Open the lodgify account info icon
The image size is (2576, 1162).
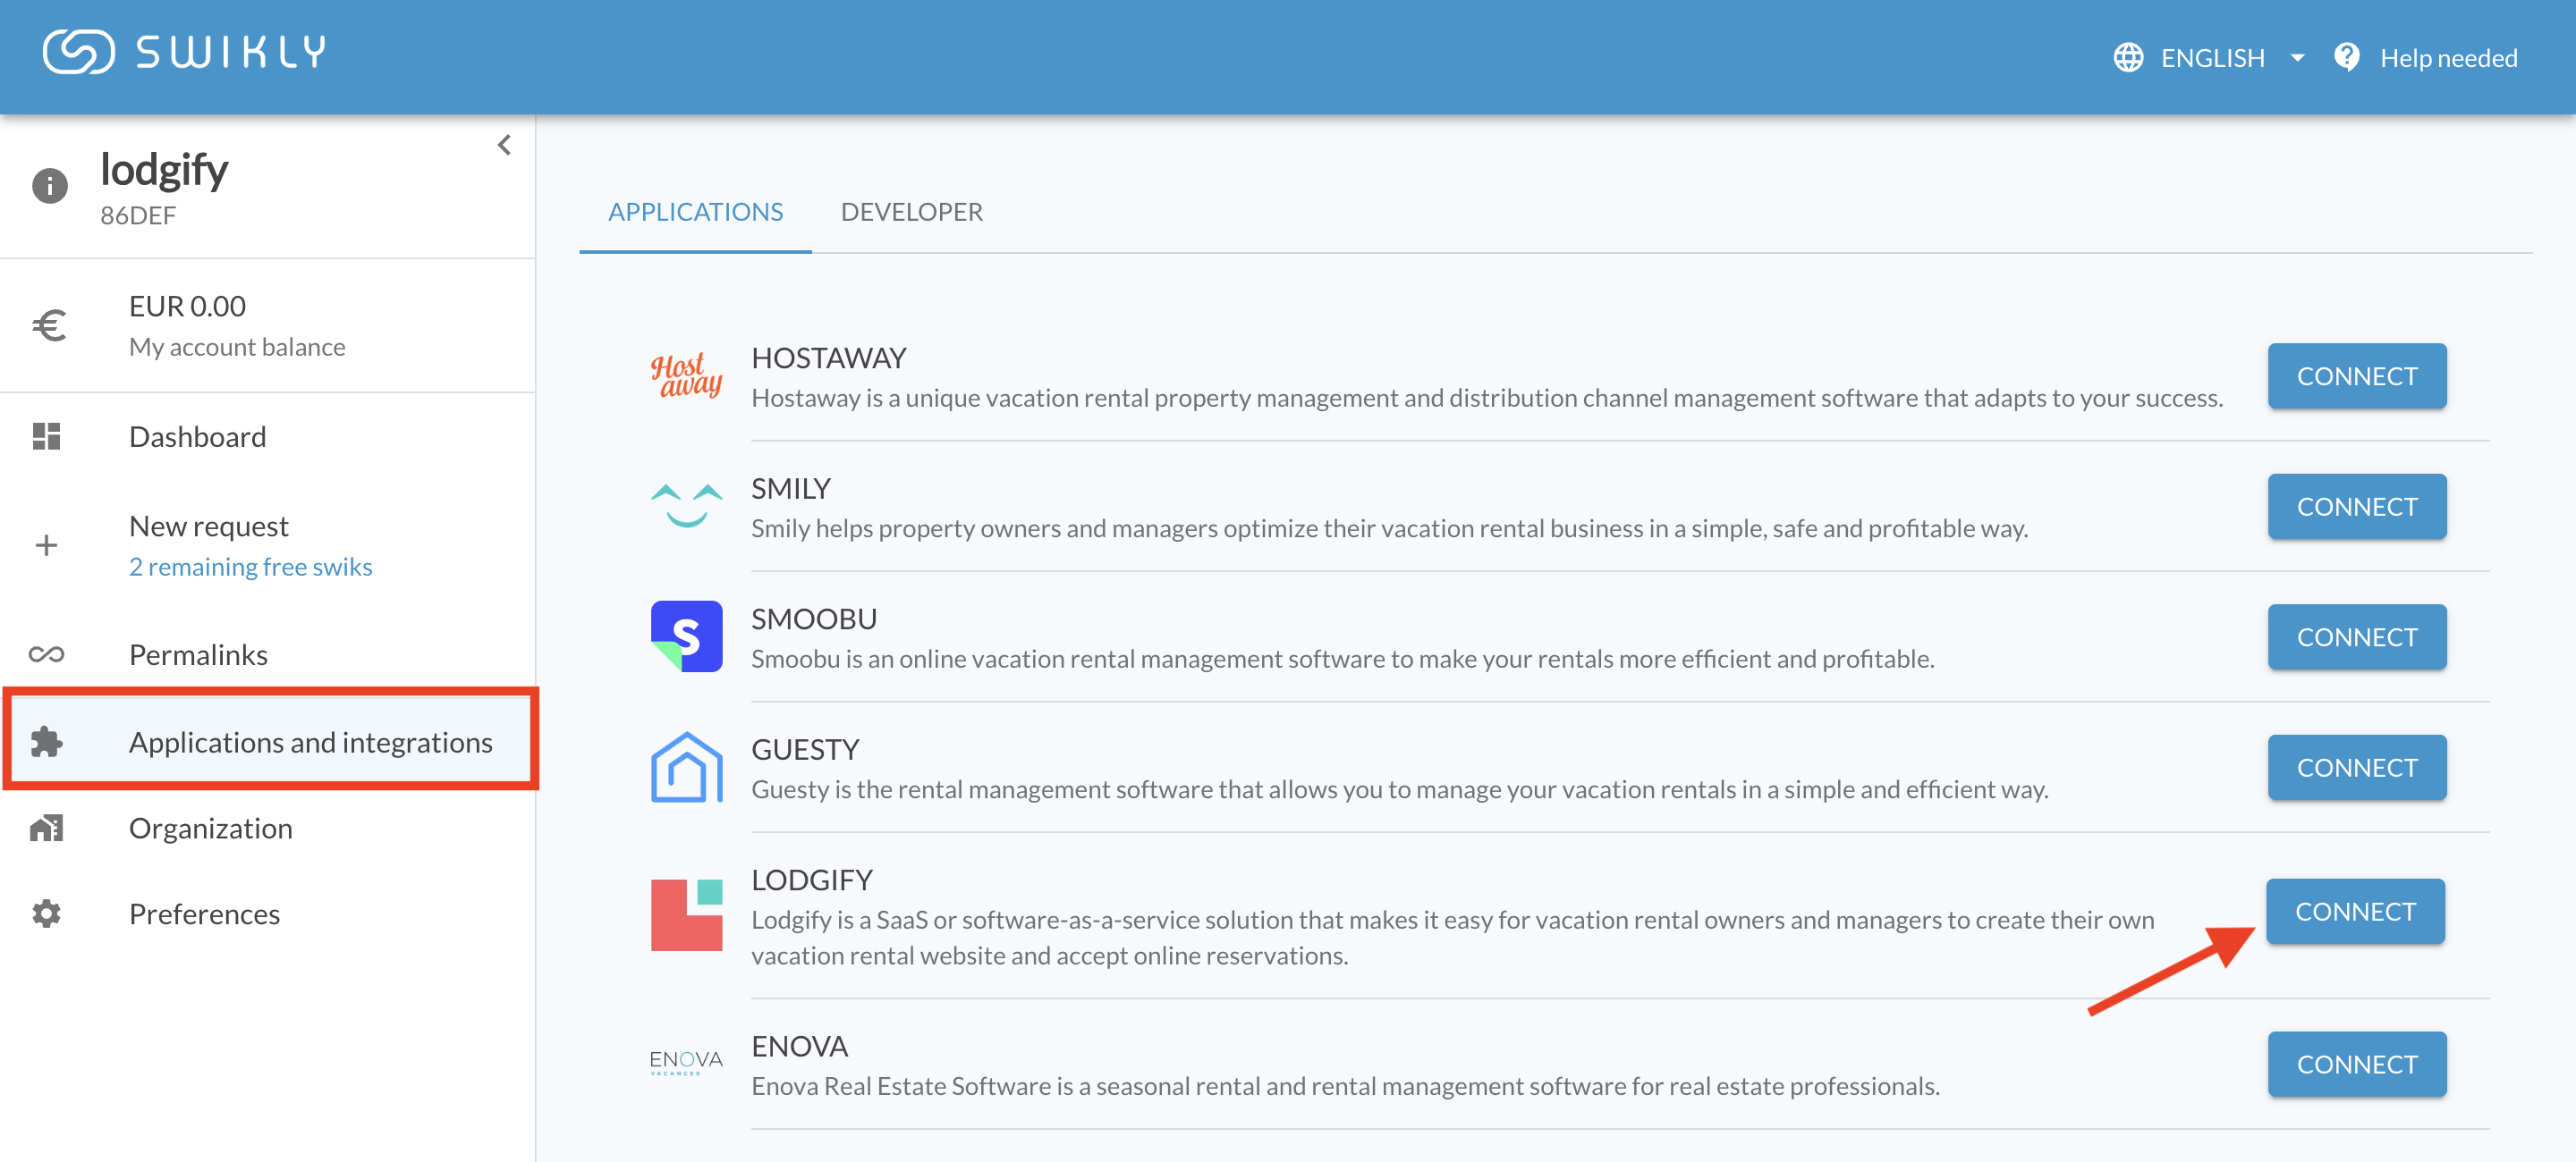point(49,185)
